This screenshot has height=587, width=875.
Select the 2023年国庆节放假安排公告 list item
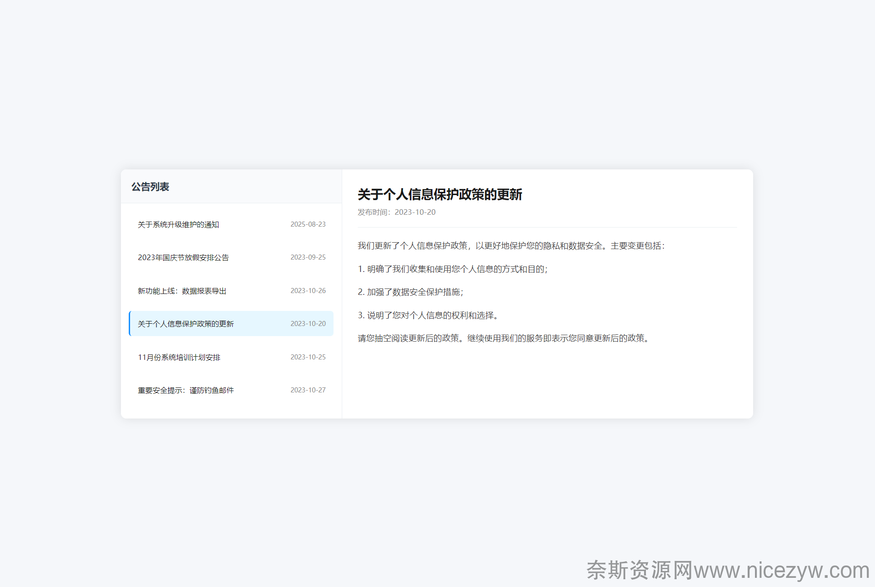pyautogui.click(x=183, y=258)
